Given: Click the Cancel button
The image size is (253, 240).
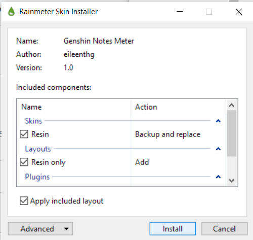Looking at the screenshot, I should pos(224,229).
